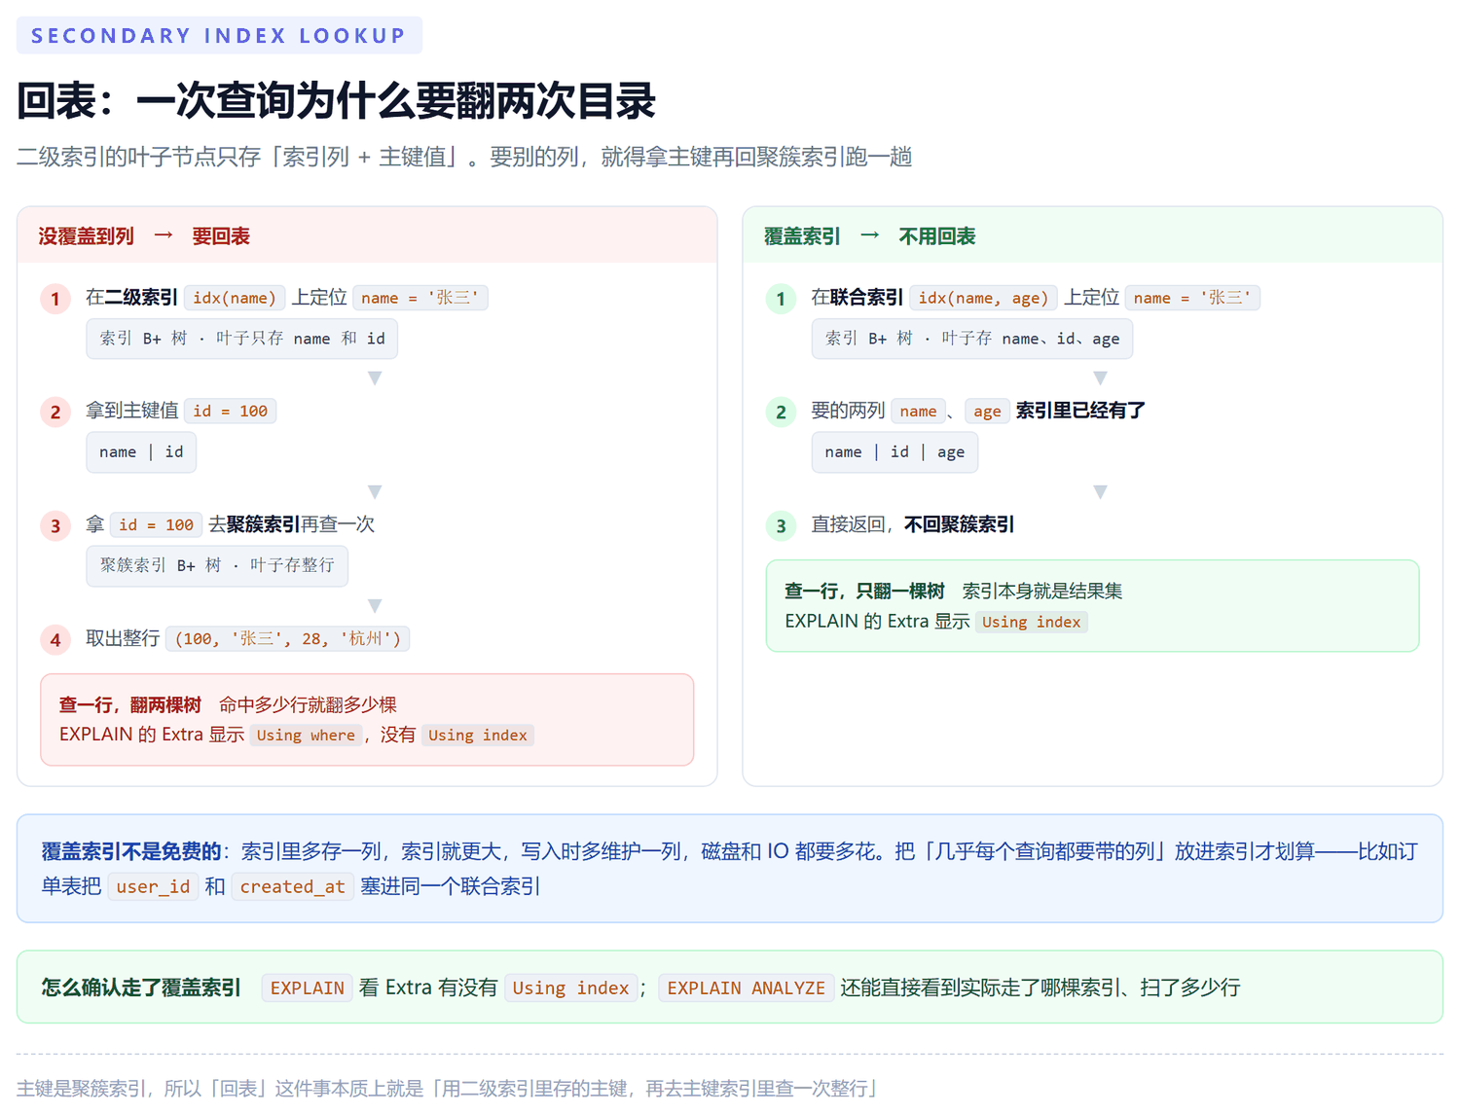
Task: Select the row tuple "(100, '张三', 28, '杭州')"
Action: pos(288,638)
